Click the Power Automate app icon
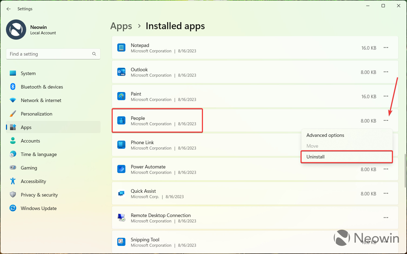Screen dimensions: 407x254 coord(121,169)
